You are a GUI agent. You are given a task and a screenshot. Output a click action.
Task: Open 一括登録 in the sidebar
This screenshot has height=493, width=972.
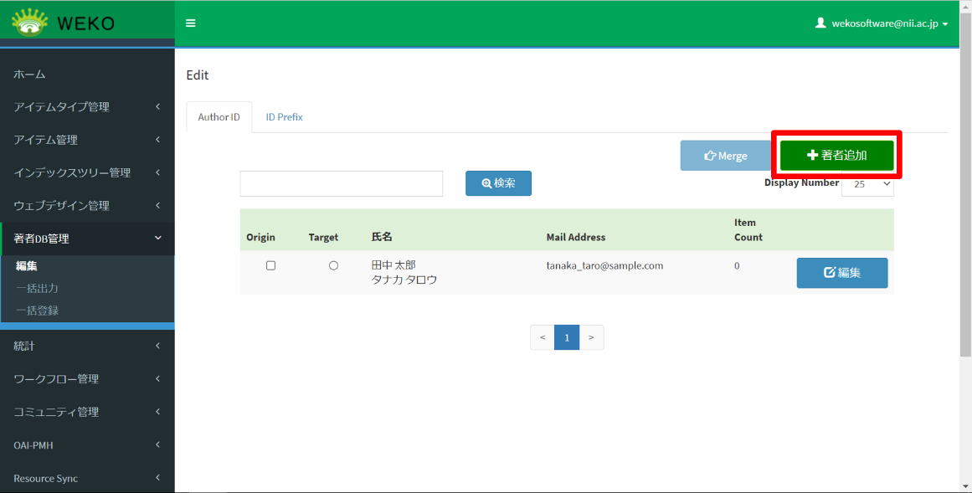(37, 311)
